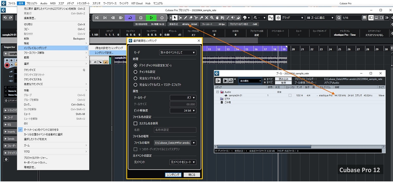Viewport: 393px width, 182px height.
Task: Toggle オートメーションをイベントに従わせる menu option
Action: pos(53,129)
